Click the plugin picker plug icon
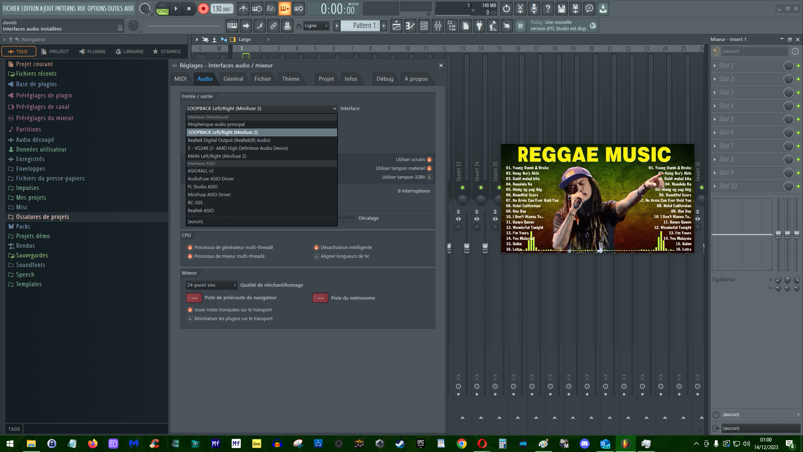803x452 pixels. coord(479,26)
